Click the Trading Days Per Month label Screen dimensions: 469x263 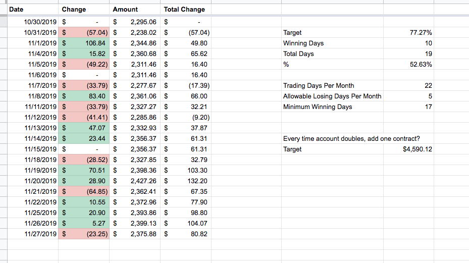(x=319, y=86)
